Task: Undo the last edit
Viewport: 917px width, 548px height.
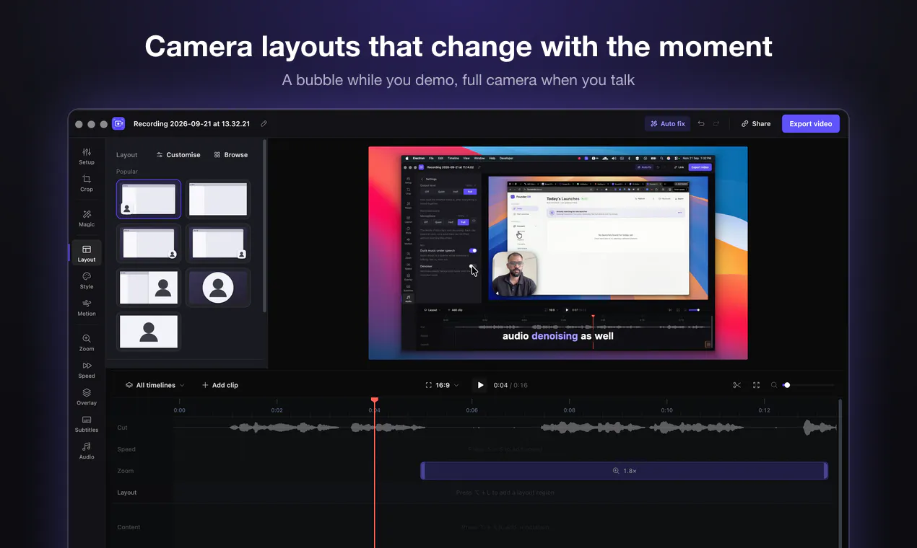Action: pos(700,123)
